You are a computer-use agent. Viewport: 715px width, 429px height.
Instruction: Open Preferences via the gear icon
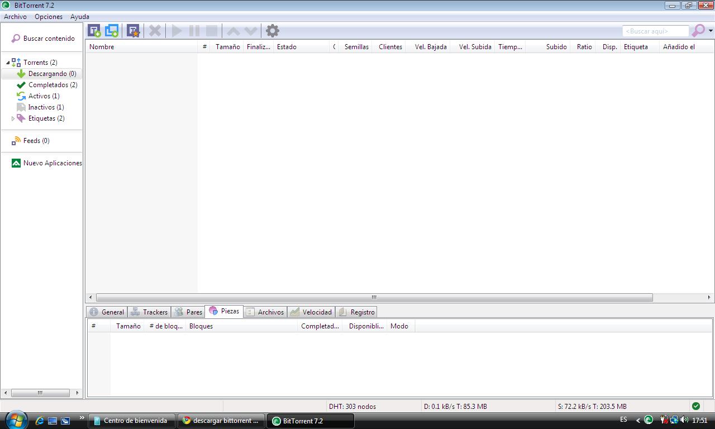pos(272,31)
